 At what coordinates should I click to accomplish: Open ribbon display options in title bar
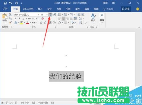(x=113, y=3)
